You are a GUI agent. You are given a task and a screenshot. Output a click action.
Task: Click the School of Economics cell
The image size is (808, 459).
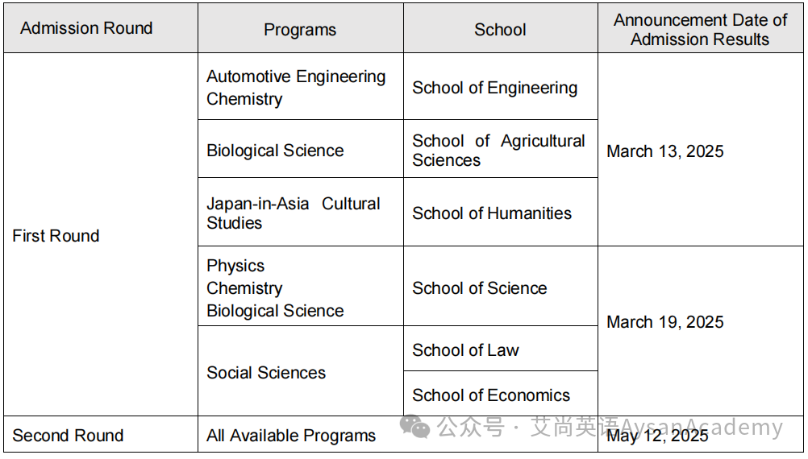tap(500, 394)
